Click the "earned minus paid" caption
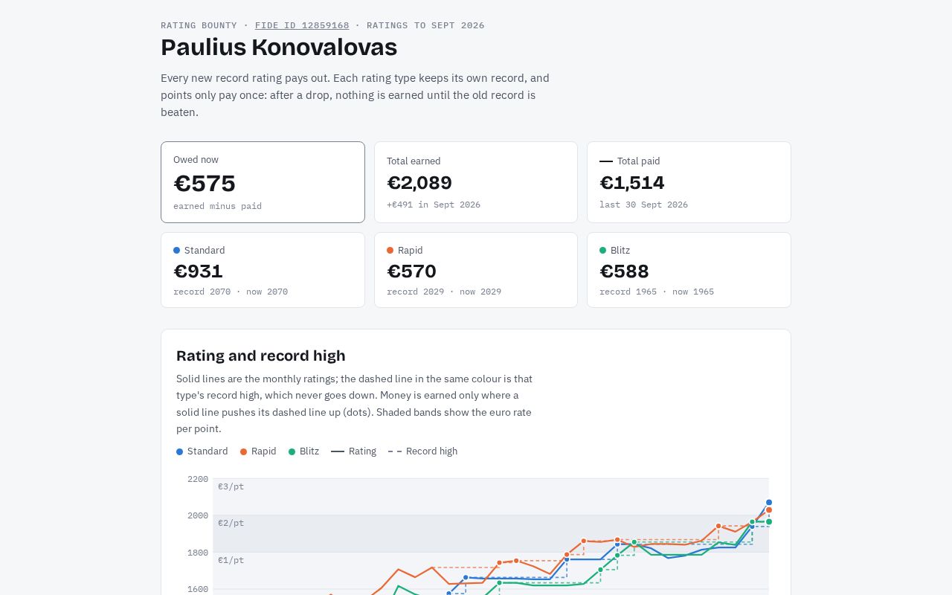Image resolution: width=952 pixels, height=595 pixels. tap(217, 206)
